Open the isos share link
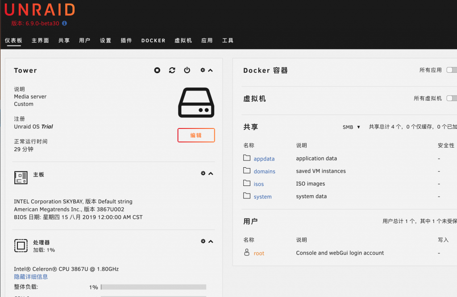Image resolution: width=457 pixels, height=297 pixels. click(x=258, y=184)
